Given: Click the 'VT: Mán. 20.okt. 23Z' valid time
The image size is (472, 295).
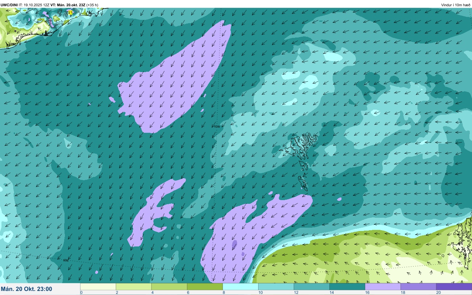Looking at the screenshot, I should click(x=67, y=5).
